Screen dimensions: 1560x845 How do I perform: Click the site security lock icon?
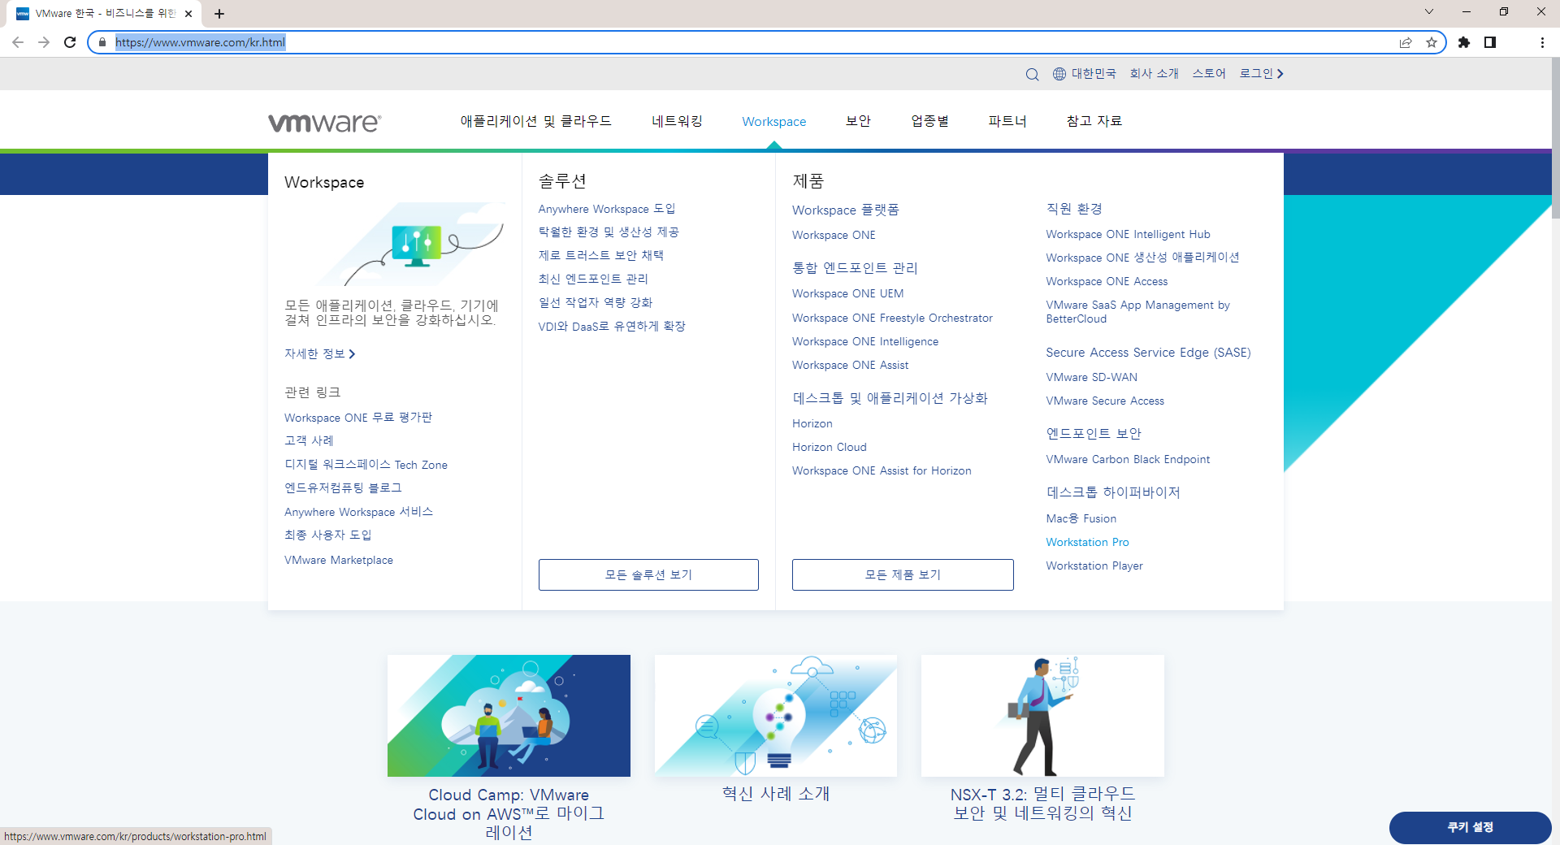[102, 42]
